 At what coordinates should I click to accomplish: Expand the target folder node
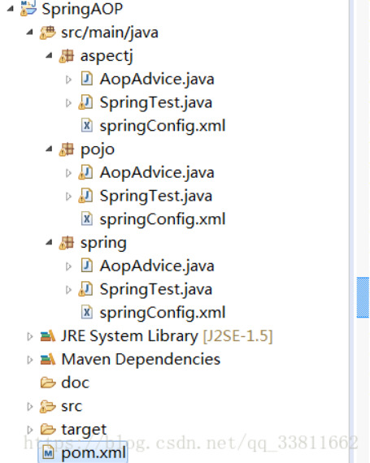point(30,430)
